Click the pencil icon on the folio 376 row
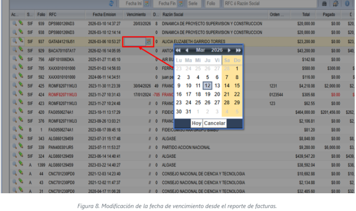The height and width of the screenshot is (211, 356). coord(20,120)
